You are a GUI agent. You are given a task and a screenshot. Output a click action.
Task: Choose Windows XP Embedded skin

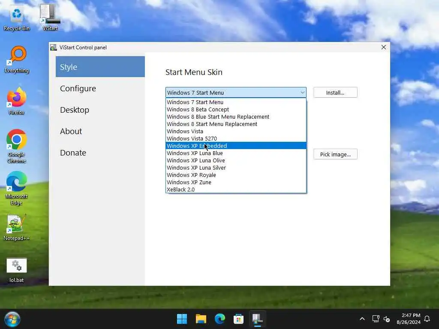(x=236, y=146)
